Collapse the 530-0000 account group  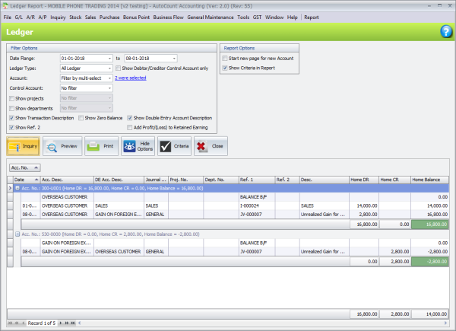click(x=17, y=234)
